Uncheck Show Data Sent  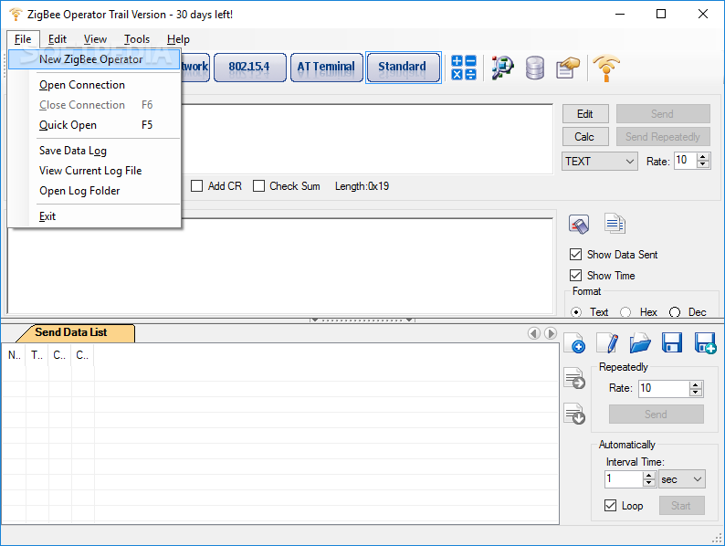coord(575,254)
